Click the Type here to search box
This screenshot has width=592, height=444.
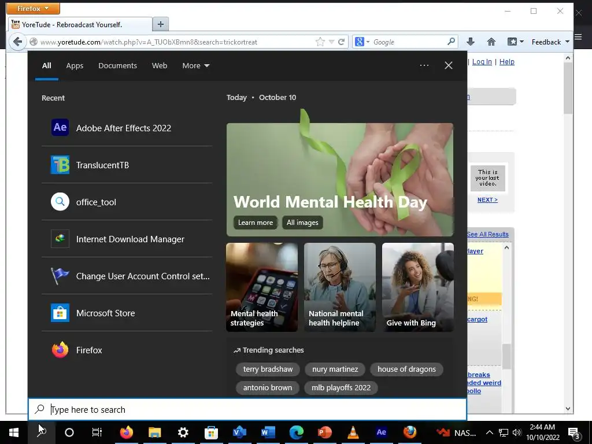point(247,410)
